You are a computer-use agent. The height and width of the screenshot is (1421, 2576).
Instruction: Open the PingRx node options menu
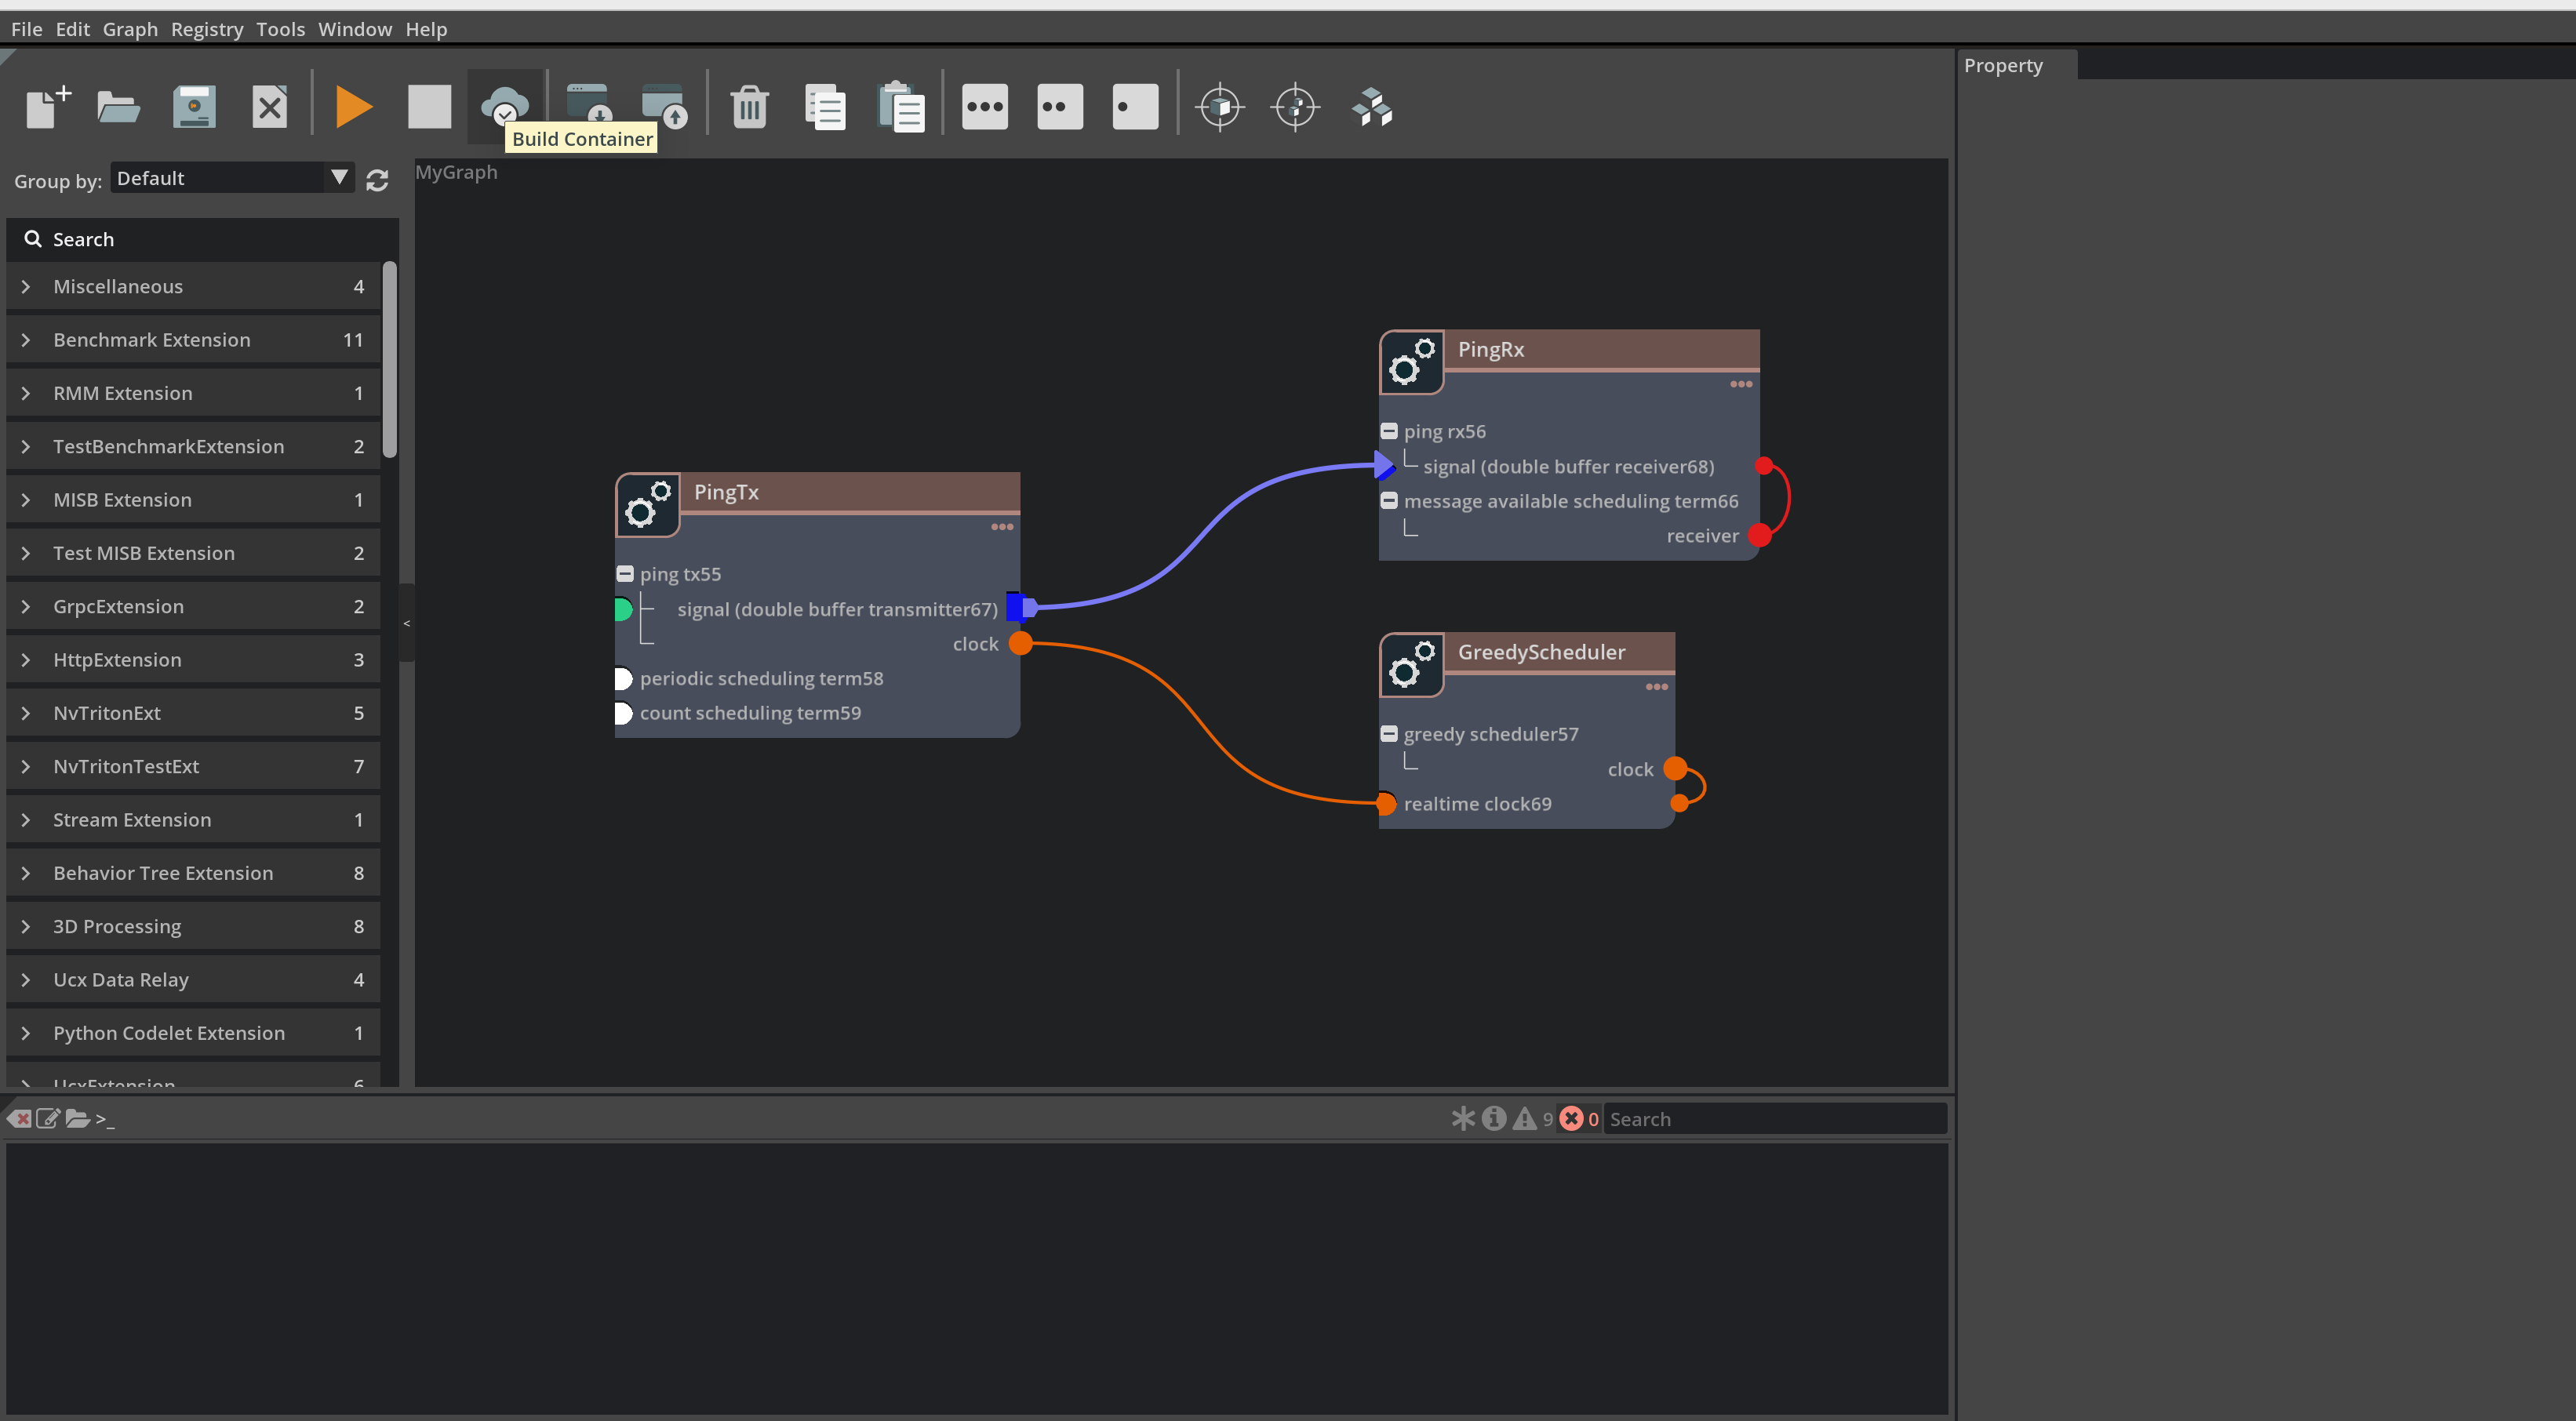tap(1741, 384)
